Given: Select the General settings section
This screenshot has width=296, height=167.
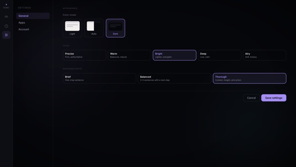Looking at the screenshot, I should pos(33,16).
